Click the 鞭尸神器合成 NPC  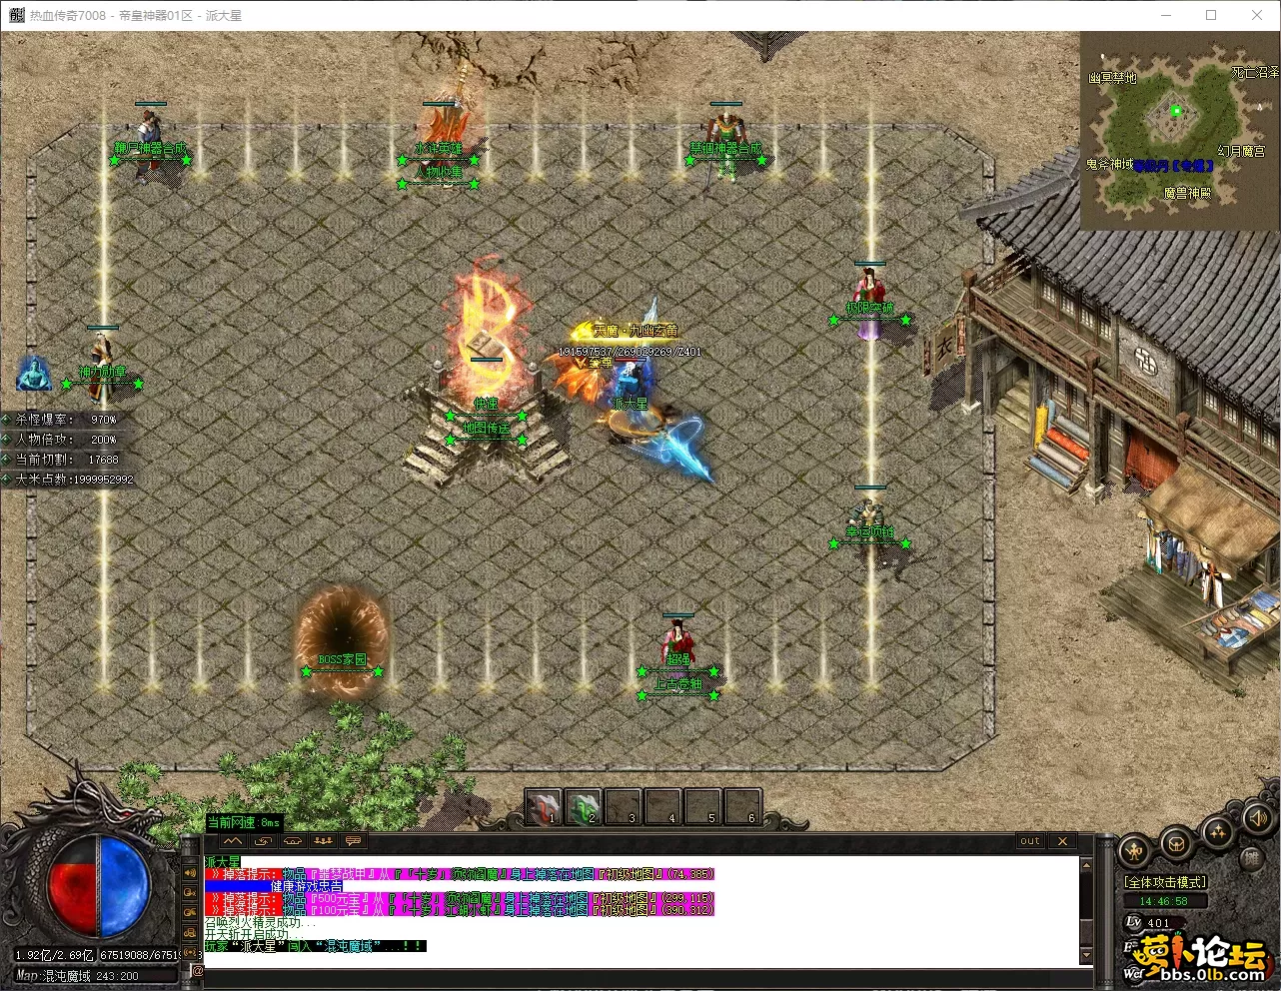coord(150,145)
